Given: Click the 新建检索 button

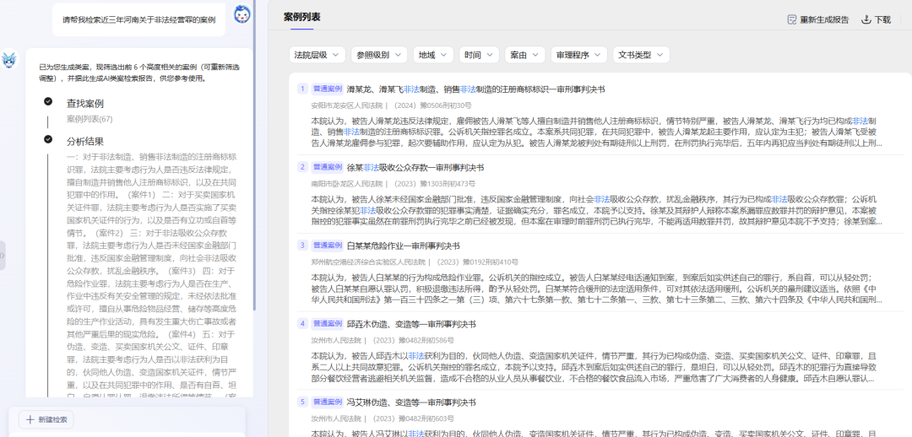Looking at the screenshot, I should pos(46,419).
